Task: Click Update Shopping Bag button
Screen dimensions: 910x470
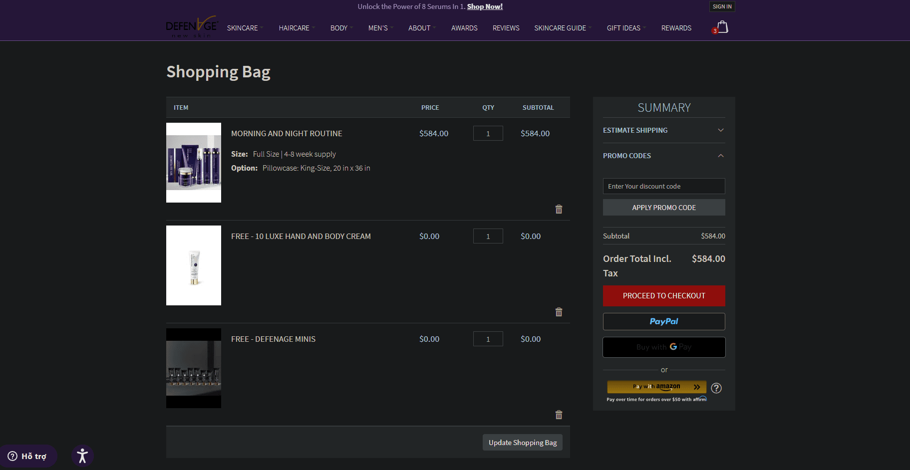Action: (x=522, y=443)
